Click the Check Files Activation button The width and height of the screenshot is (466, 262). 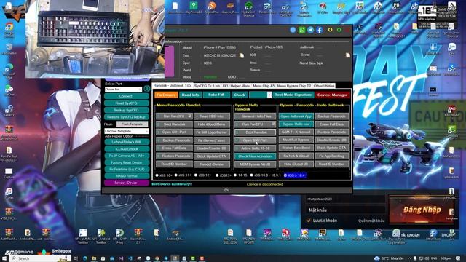pos(256,156)
